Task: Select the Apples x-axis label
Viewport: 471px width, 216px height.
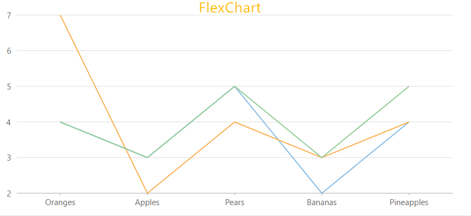Action: pos(147,202)
